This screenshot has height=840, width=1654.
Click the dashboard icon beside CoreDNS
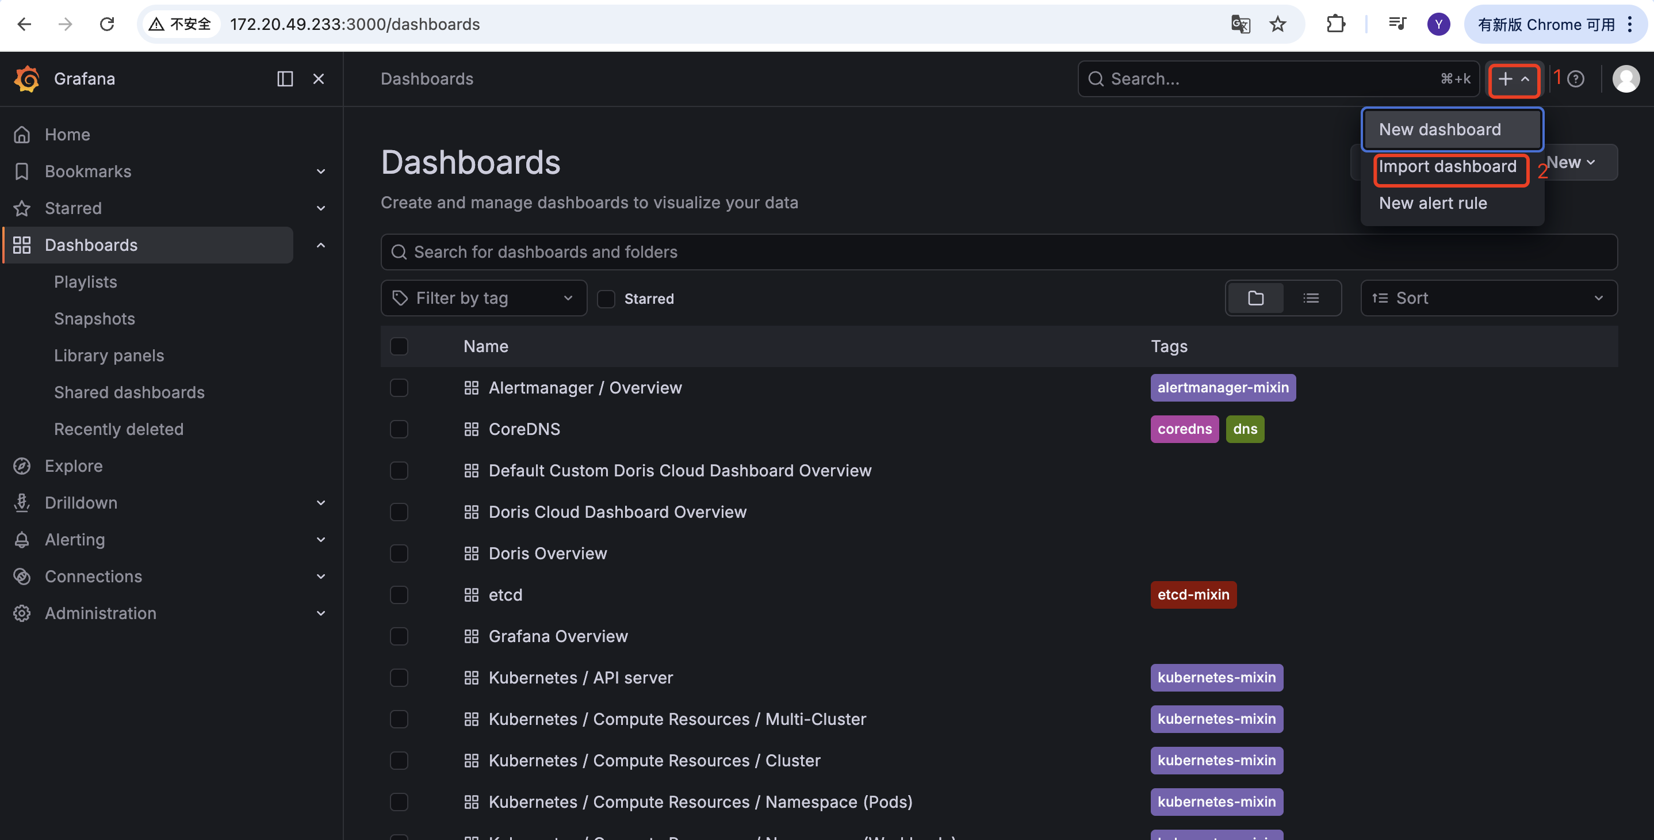coord(471,429)
